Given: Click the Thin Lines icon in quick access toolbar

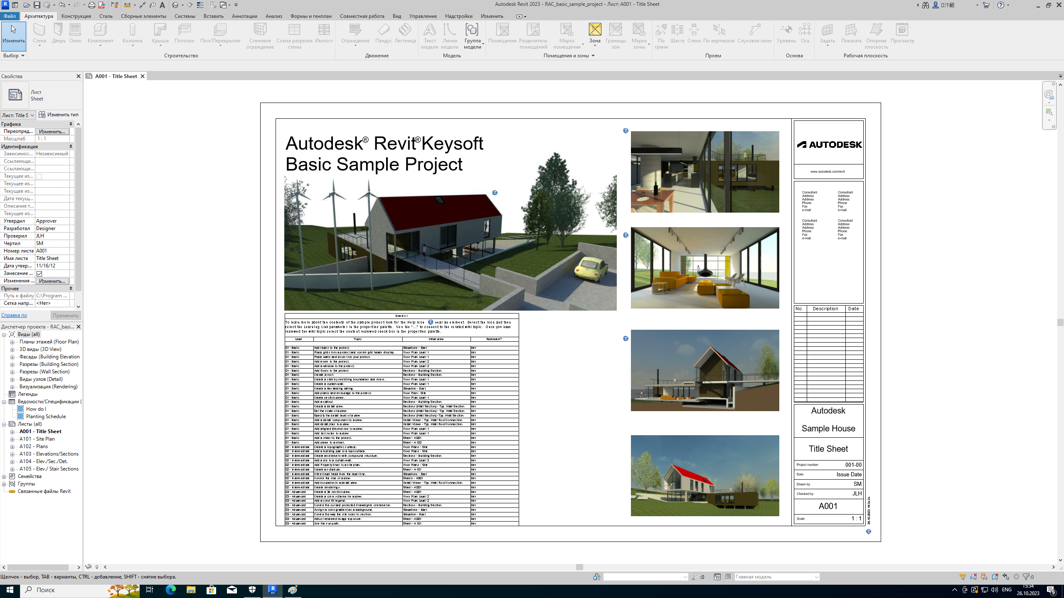Looking at the screenshot, I should coord(200,5).
